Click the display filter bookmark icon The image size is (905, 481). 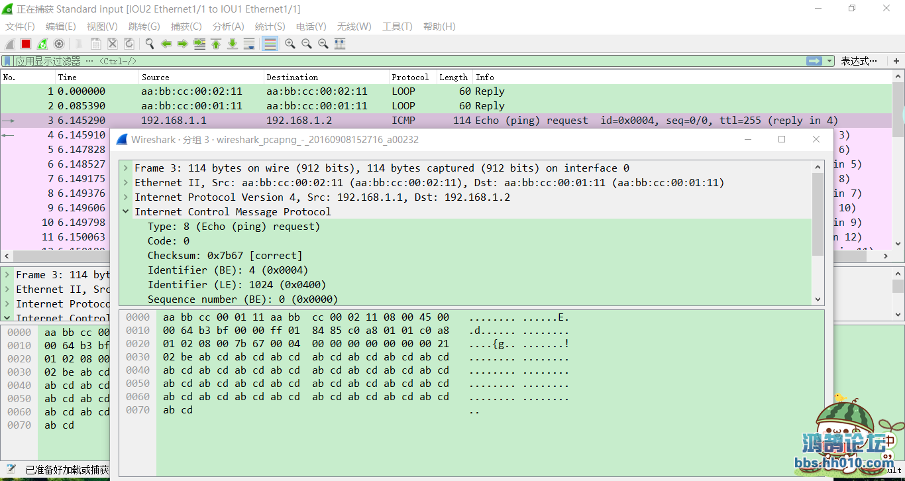click(x=7, y=61)
